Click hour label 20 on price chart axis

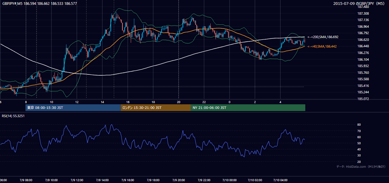(x=179, y=102)
